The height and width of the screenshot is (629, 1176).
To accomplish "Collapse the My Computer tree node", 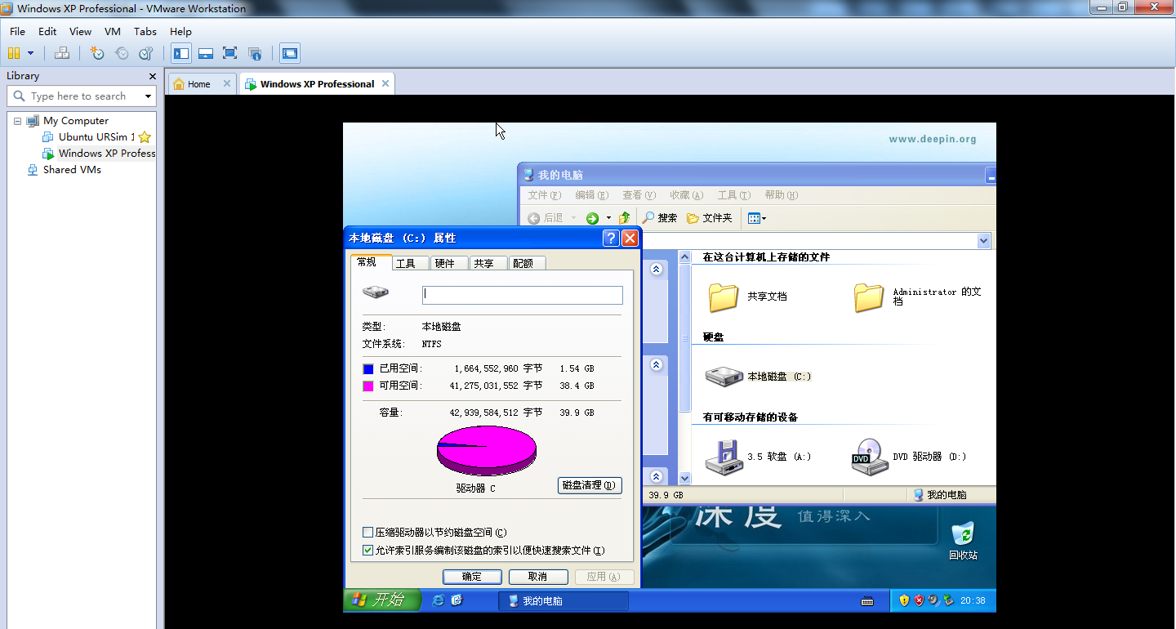I will [17, 120].
